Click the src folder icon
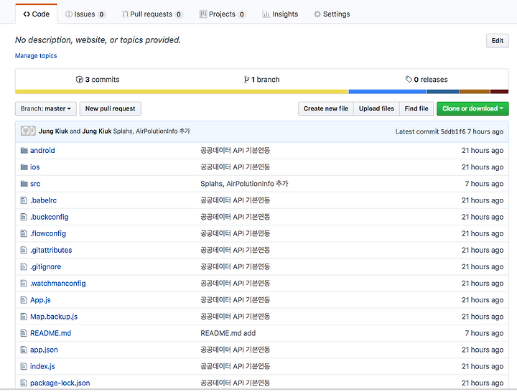517x392 pixels. pyautogui.click(x=24, y=184)
